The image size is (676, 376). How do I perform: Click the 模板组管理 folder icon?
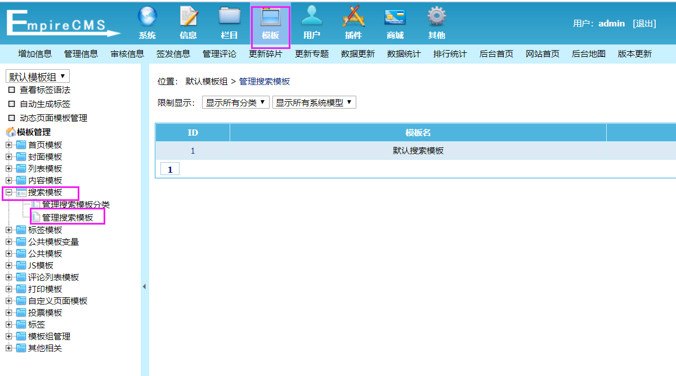pos(21,337)
